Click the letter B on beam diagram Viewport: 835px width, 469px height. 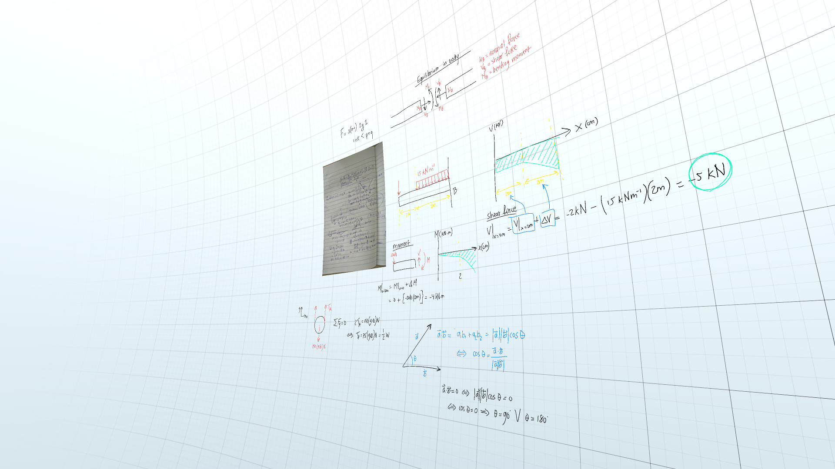click(x=455, y=191)
